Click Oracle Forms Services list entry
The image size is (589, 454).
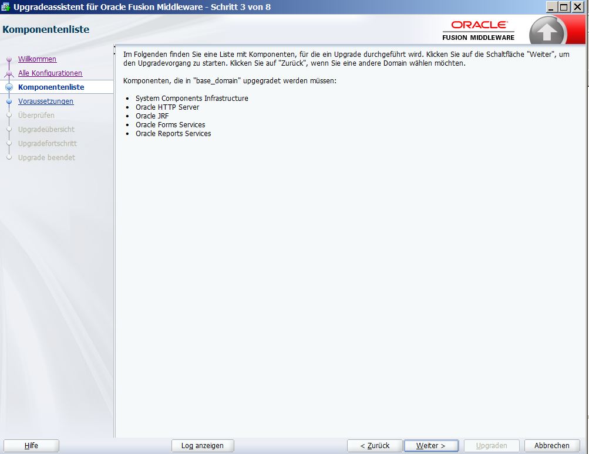(x=170, y=124)
